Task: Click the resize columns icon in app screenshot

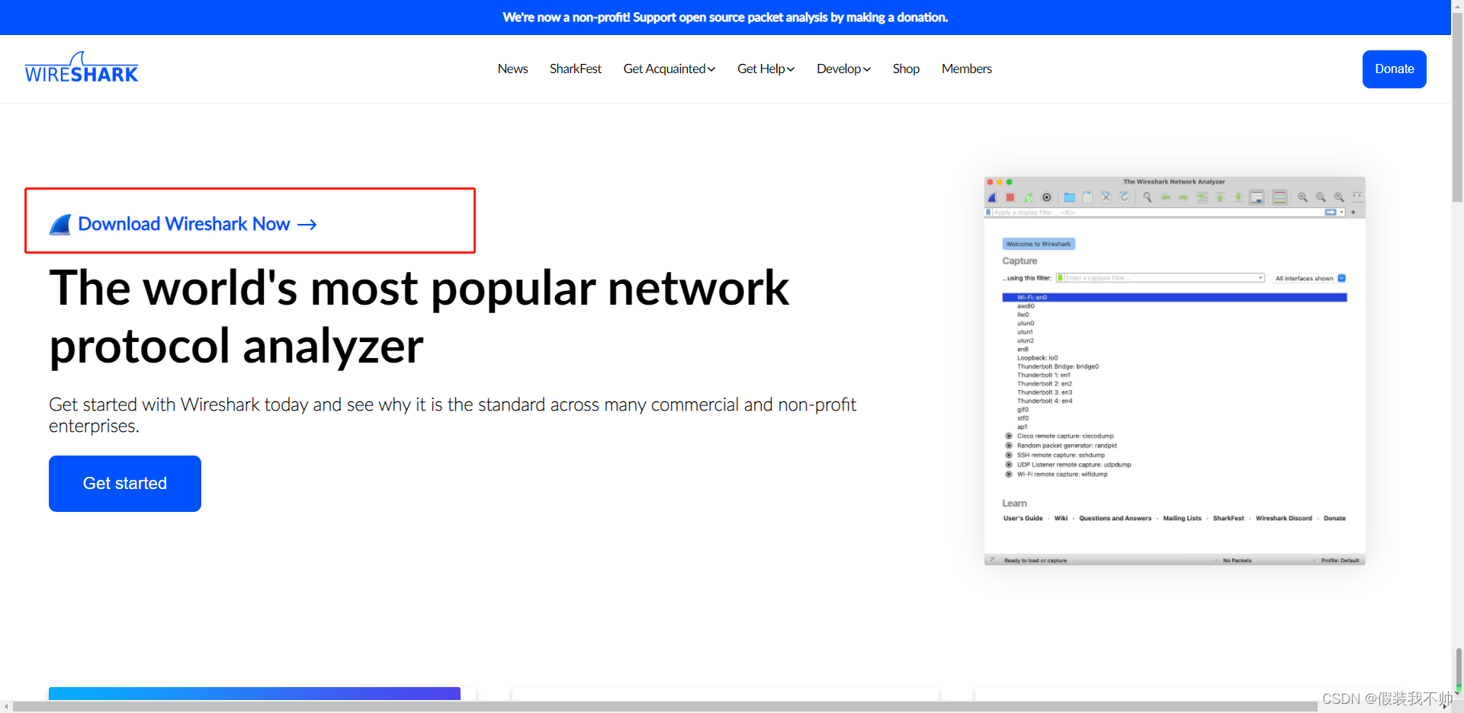Action: point(1357,197)
